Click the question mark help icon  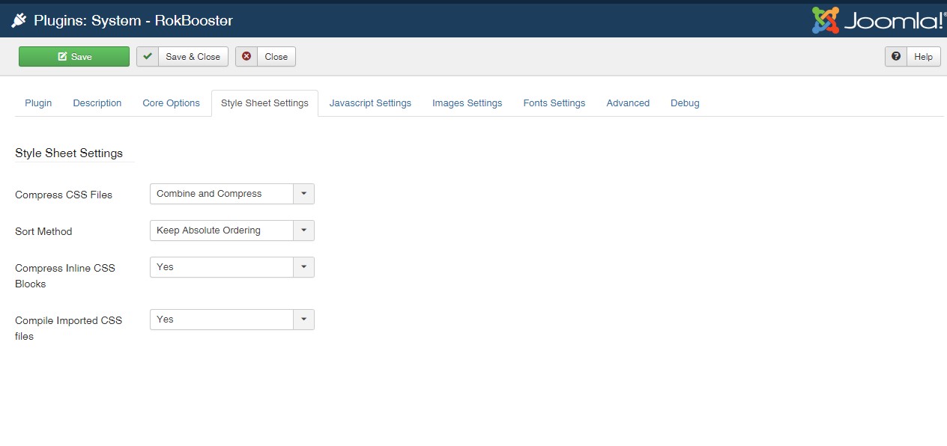[896, 57]
